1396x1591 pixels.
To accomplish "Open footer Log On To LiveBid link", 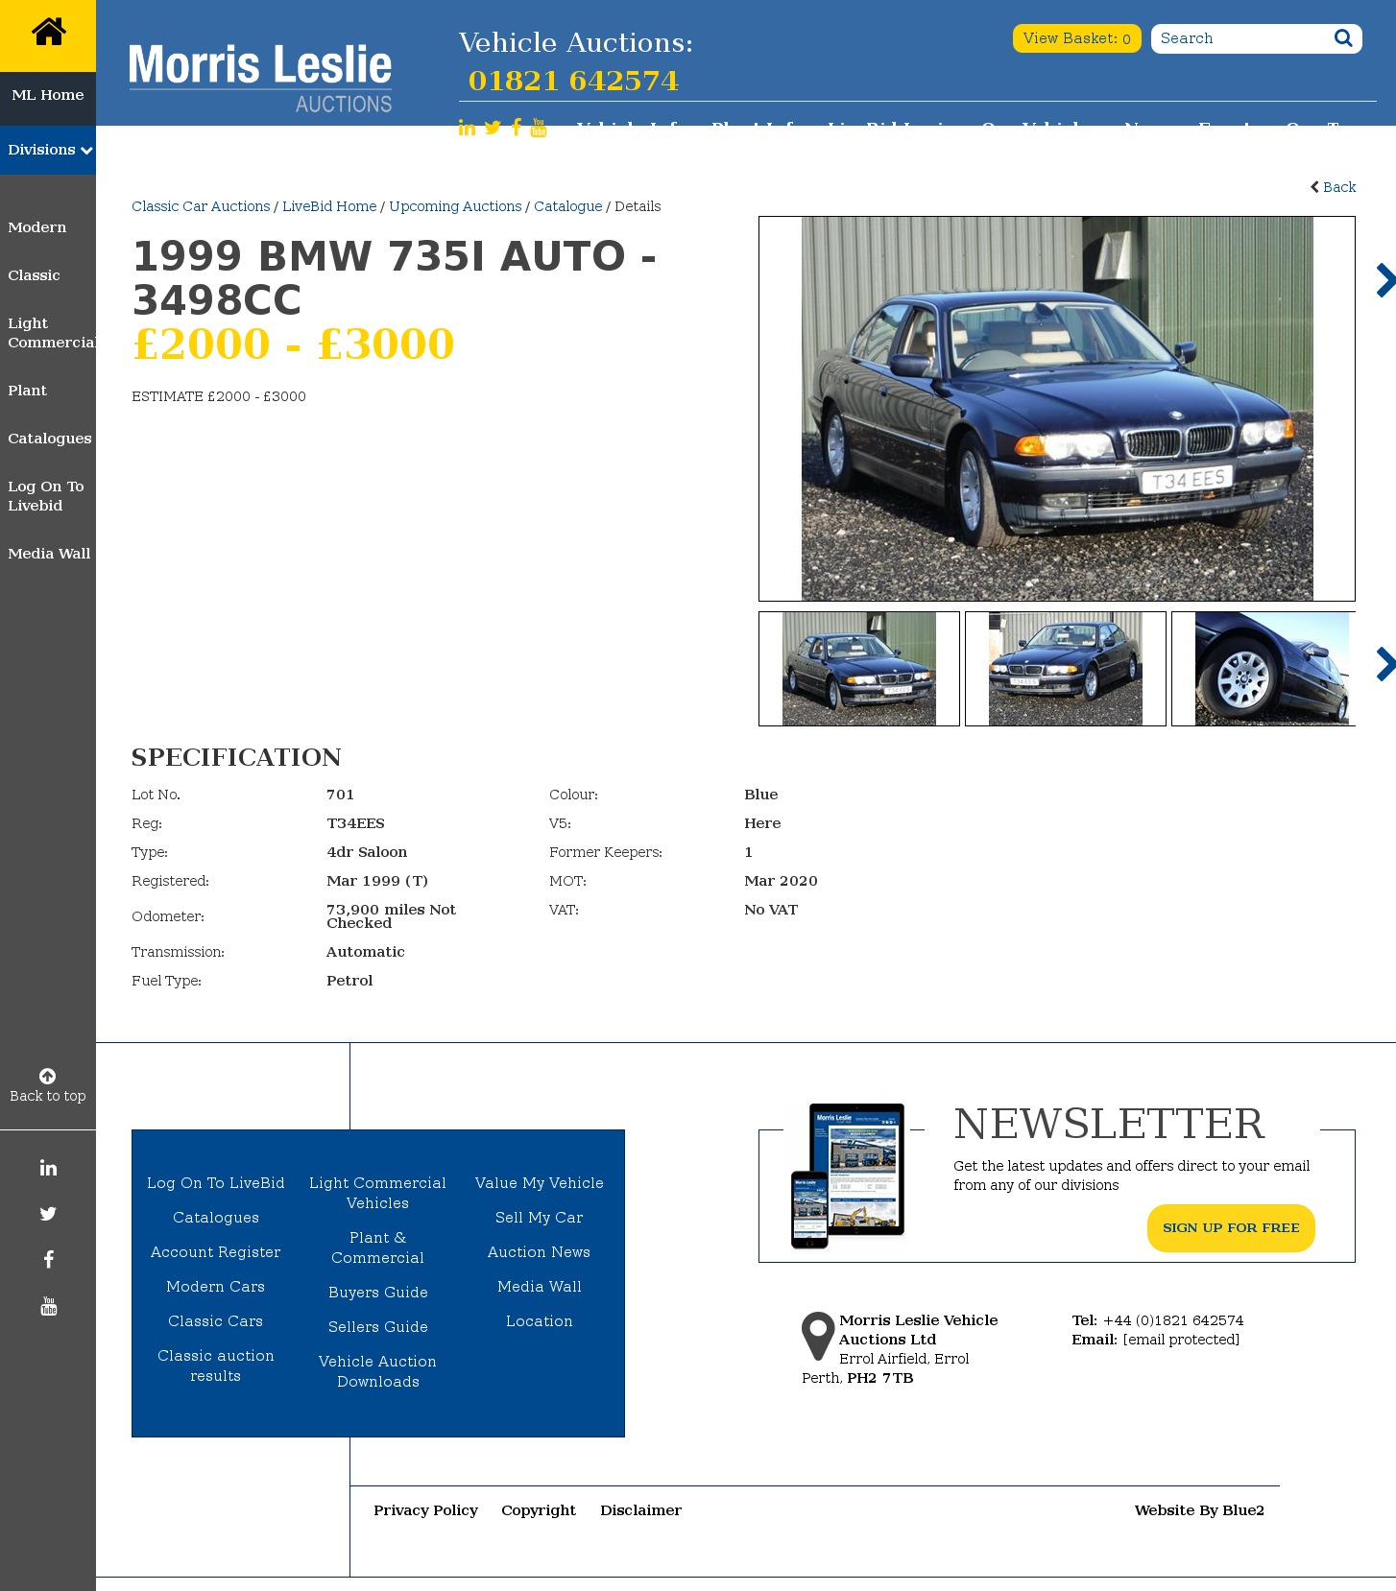I will (x=216, y=1183).
